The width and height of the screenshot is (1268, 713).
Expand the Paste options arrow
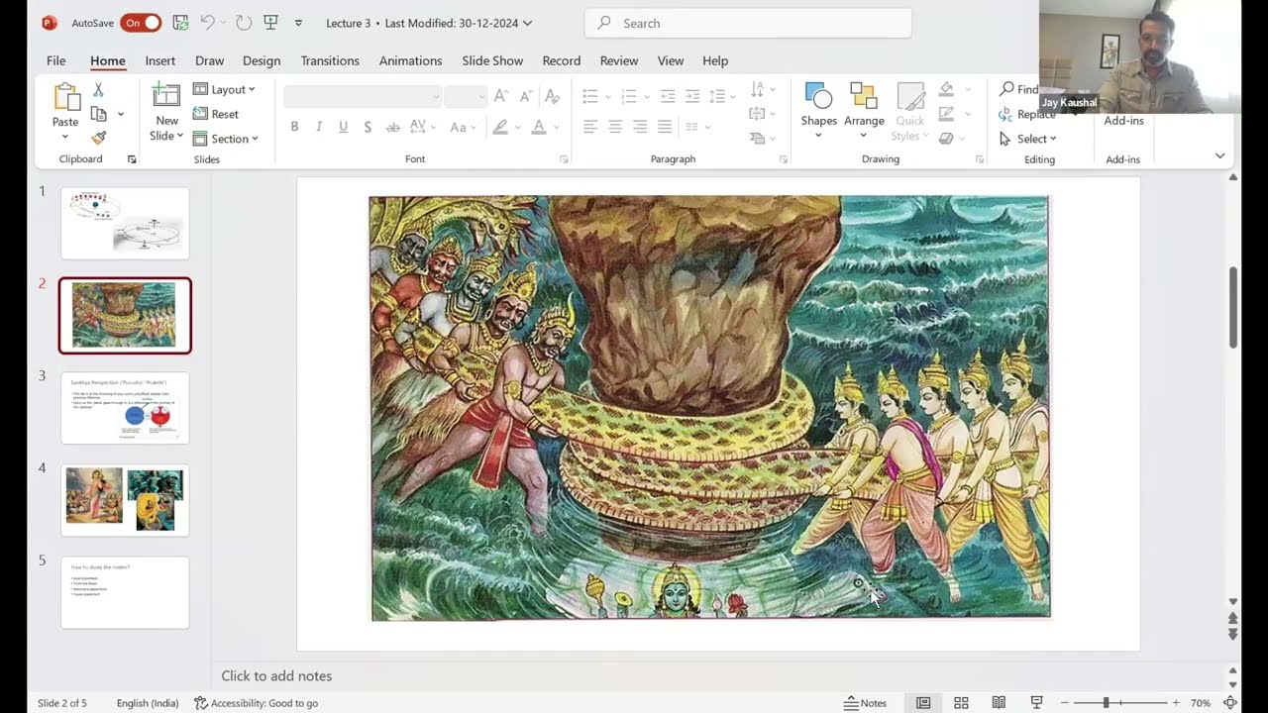tap(65, 137)
